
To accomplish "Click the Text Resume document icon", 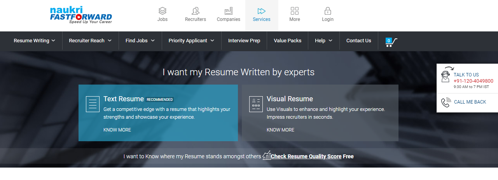I will (x=93, y=104).
